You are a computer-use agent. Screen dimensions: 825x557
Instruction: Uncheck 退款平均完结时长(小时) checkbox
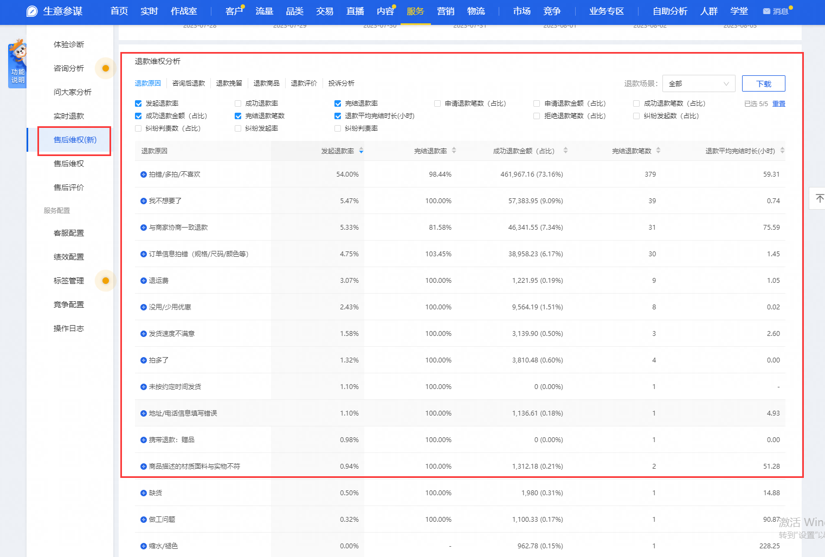click(x=338, y=116)
